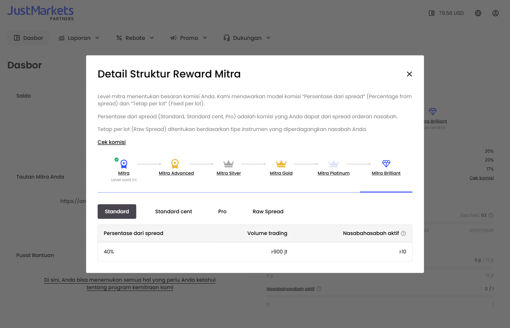Screen dimensions: 510x328
Task: Click the background Mitra Brilliant diamond icon
Action: pyautogui.click(x=433, y=112)
